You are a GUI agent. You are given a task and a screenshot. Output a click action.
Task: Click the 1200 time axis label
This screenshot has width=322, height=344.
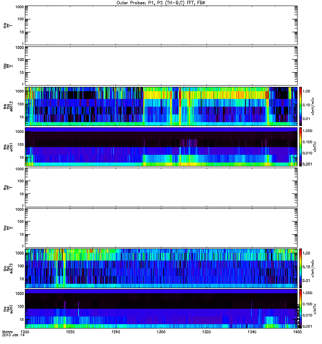(x=25, y=332)
